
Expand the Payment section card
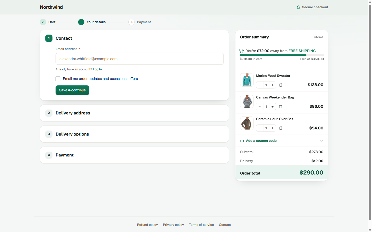tap(134, 155)
